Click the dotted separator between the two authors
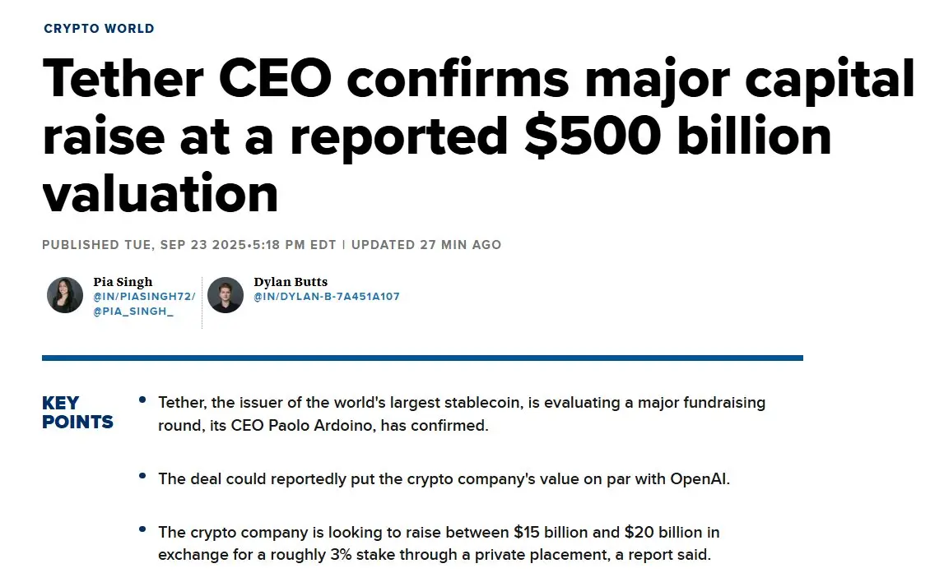 (202, 303)
